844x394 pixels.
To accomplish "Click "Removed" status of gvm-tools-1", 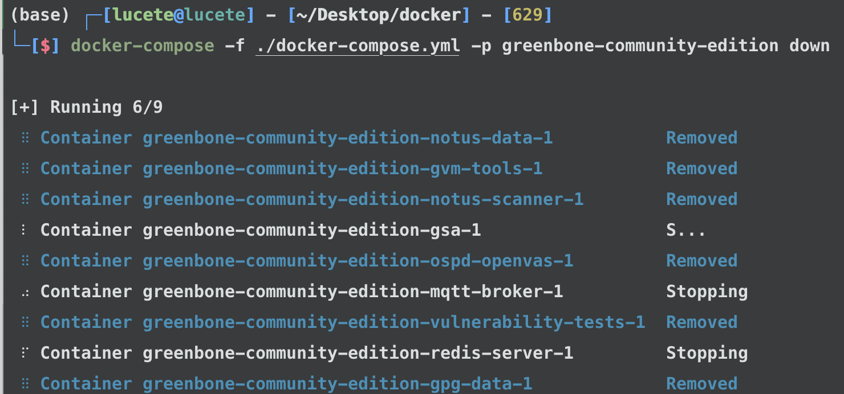I will pos(701,169).
